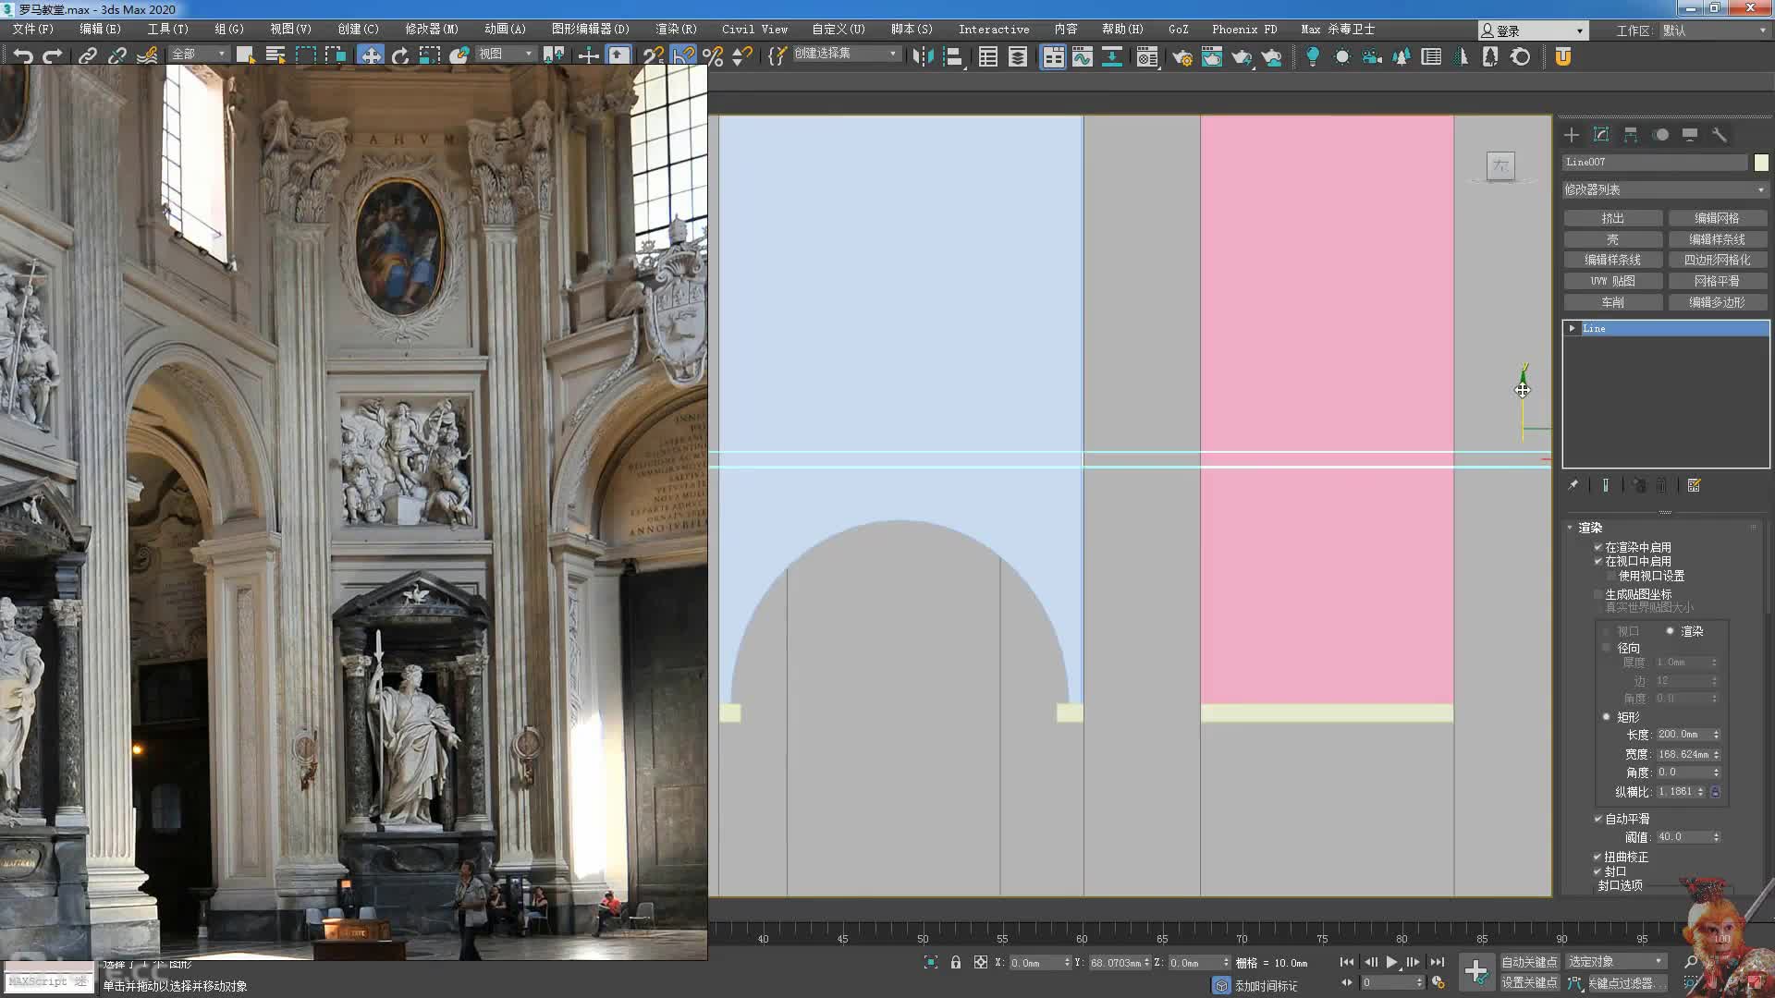Open the 全部 selection filter dropdown
The width and height of the screenshot is (1775, 998).
199,55
